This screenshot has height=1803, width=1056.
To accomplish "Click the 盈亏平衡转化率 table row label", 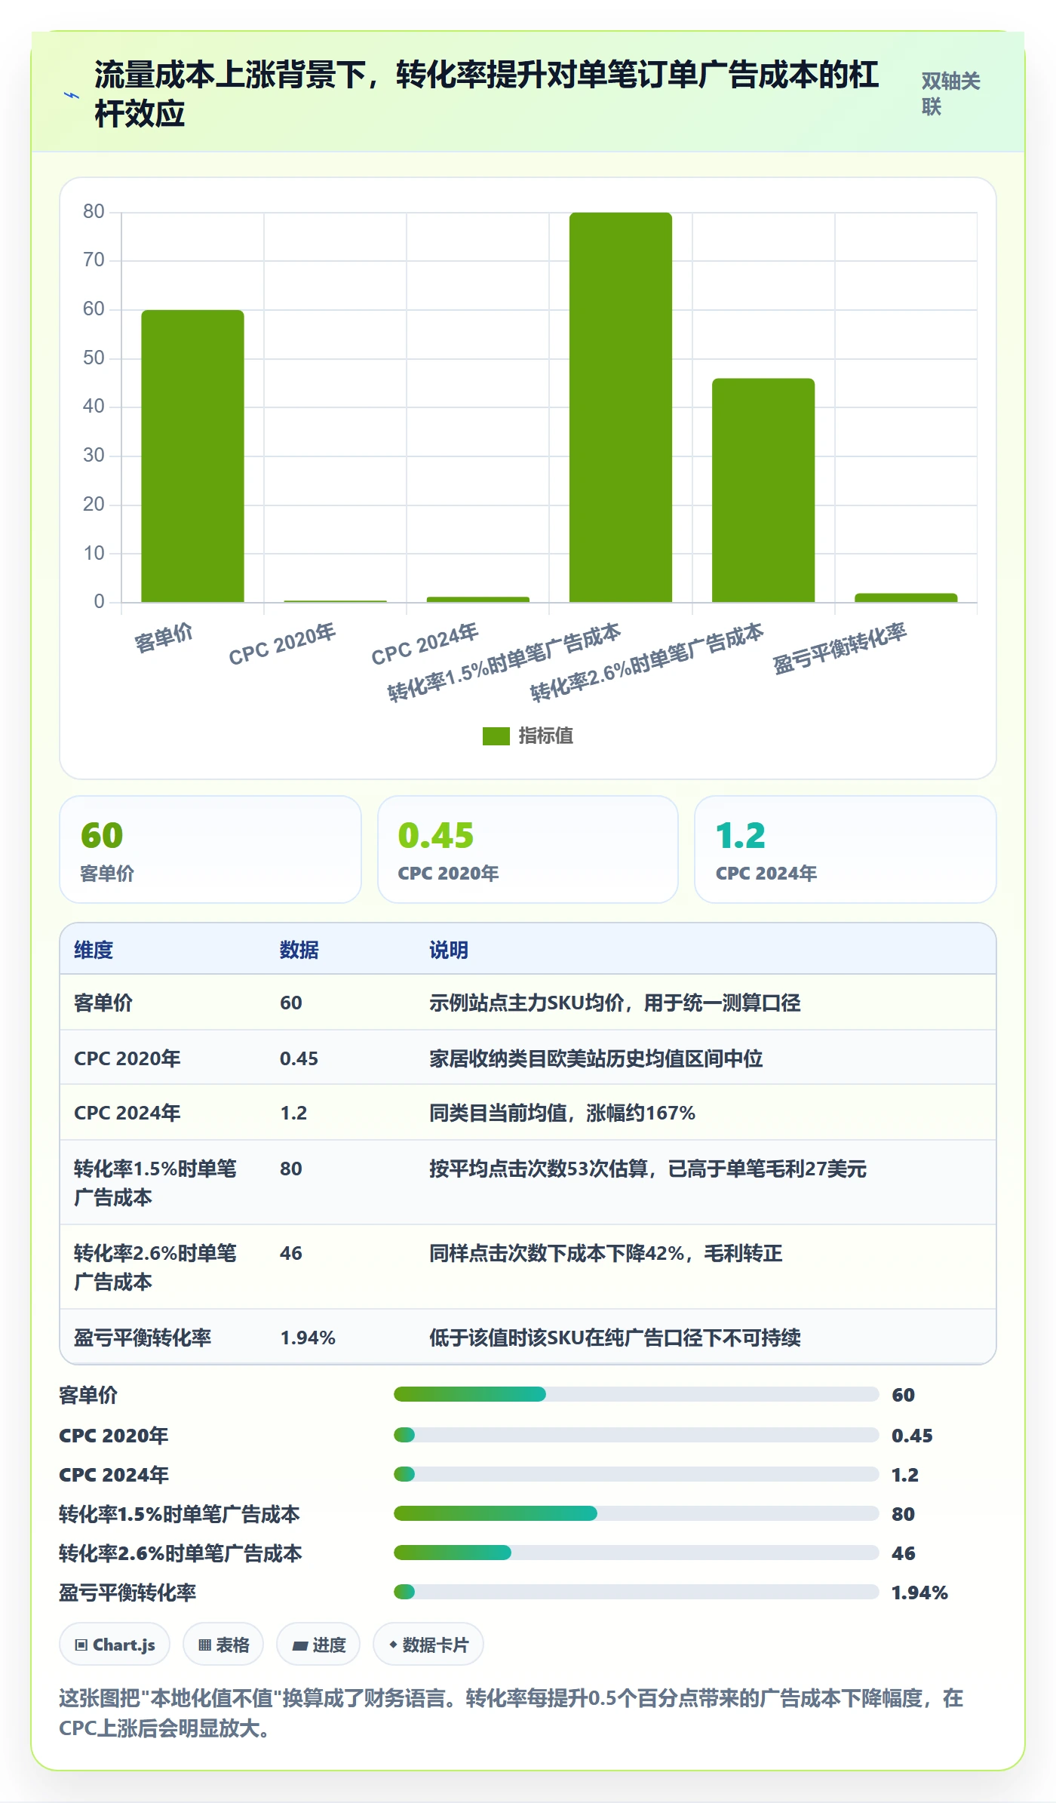I will pos(143,1338).
